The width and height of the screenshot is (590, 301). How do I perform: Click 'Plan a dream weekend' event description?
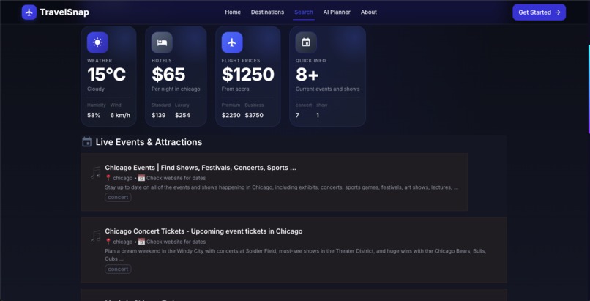pos(296,255)
